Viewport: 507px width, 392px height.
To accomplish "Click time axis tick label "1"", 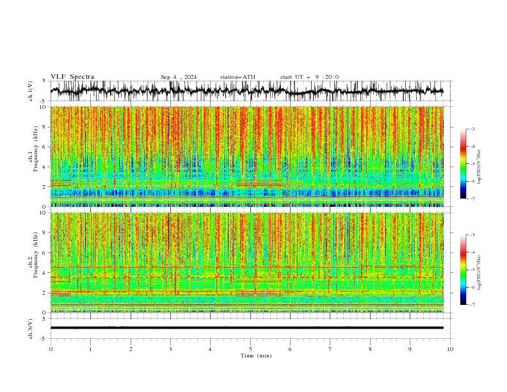I will tap(90, 349).
